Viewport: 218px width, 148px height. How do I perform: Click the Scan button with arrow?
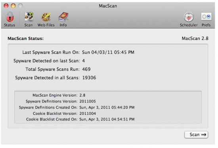point(196,135)
